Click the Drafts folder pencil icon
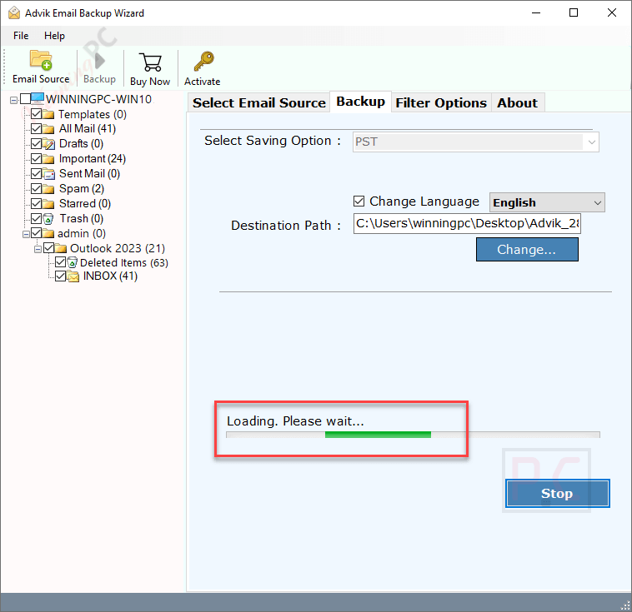632x612 pixels. [x=48, y=144]
